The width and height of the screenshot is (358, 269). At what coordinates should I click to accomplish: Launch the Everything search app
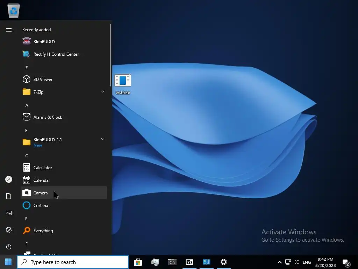coord(64,230)
